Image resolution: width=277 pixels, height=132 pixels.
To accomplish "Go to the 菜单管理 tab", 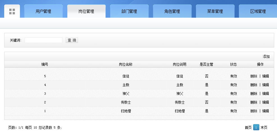I will coord(215,12).
